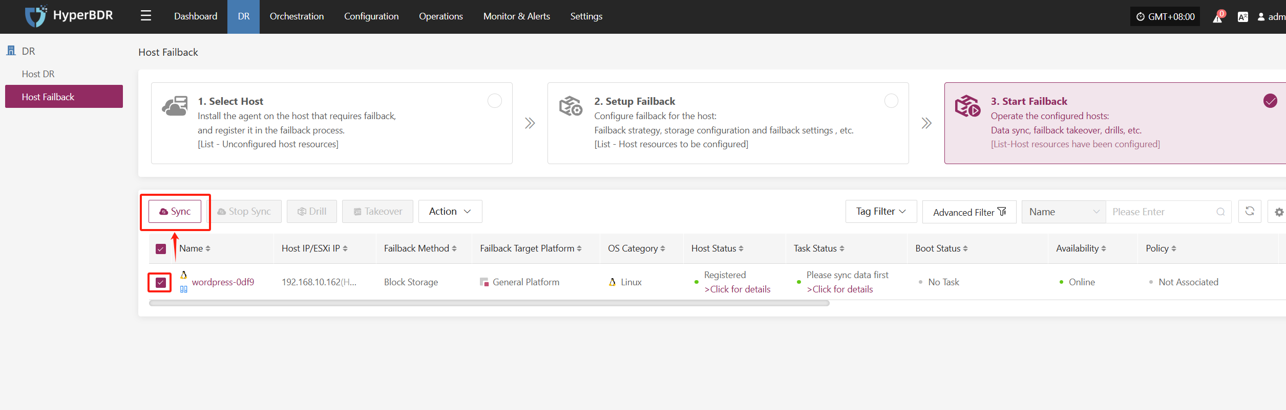Focus the Please Enter search field
This screenshot has width=1286, height=410.
coord(1161,212)
